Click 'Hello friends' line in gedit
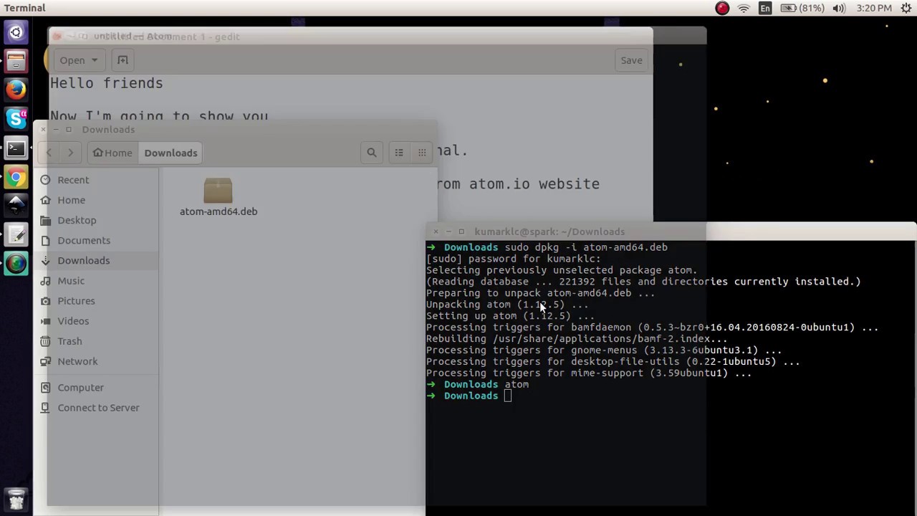The image size is (917, 516). coord(107,83)
